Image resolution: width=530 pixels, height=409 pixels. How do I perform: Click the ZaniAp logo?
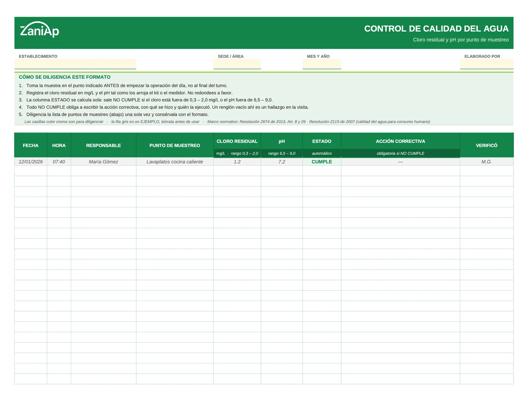39,29
